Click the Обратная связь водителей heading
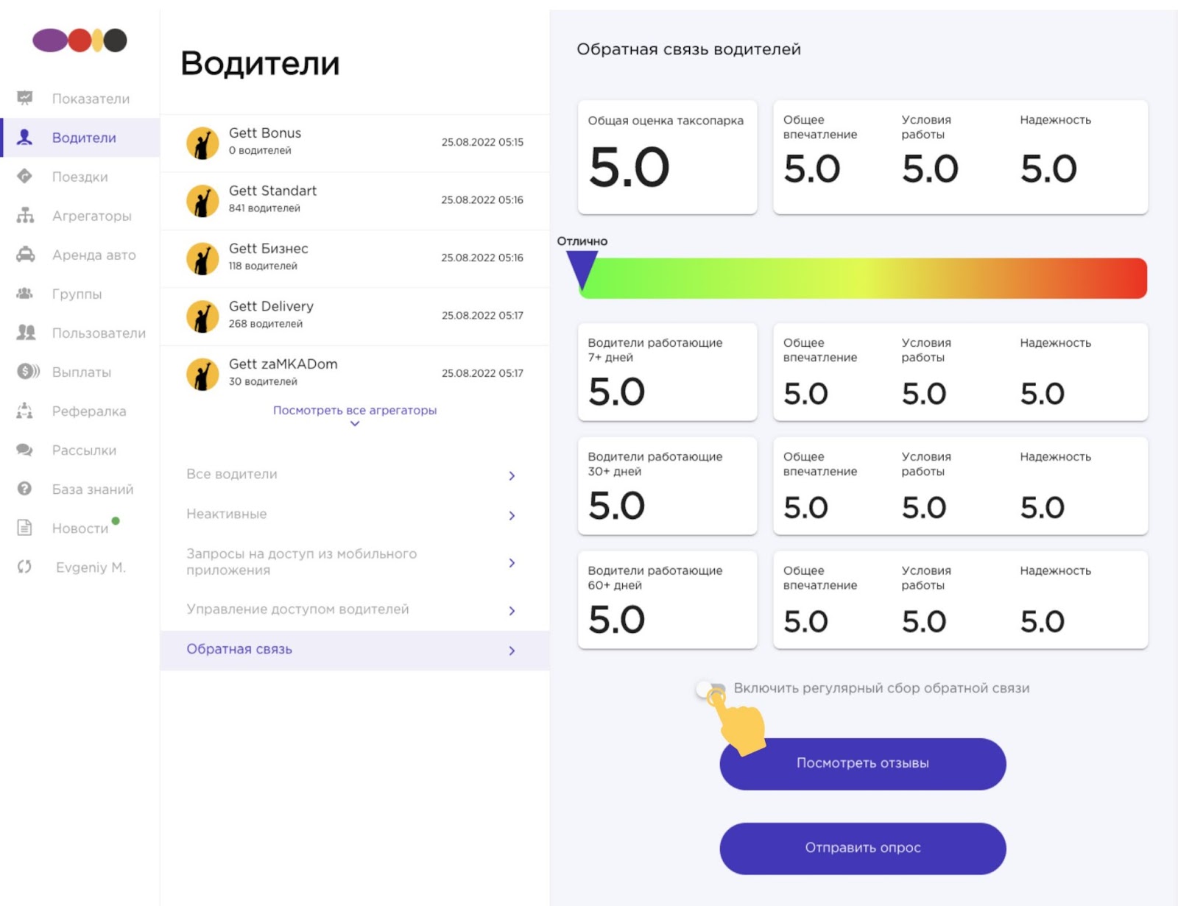 tap(688, 49)
